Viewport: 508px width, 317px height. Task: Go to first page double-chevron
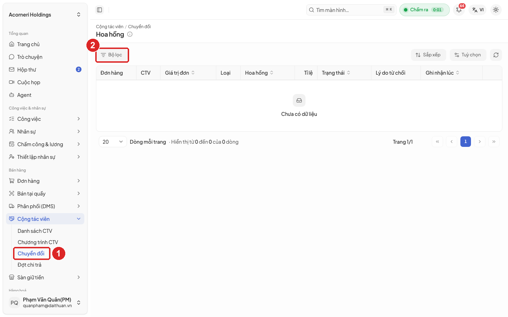(437, 142)
